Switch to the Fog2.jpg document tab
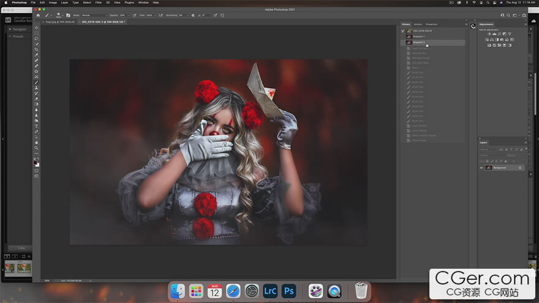539x303 pixels. coord(60,22)
